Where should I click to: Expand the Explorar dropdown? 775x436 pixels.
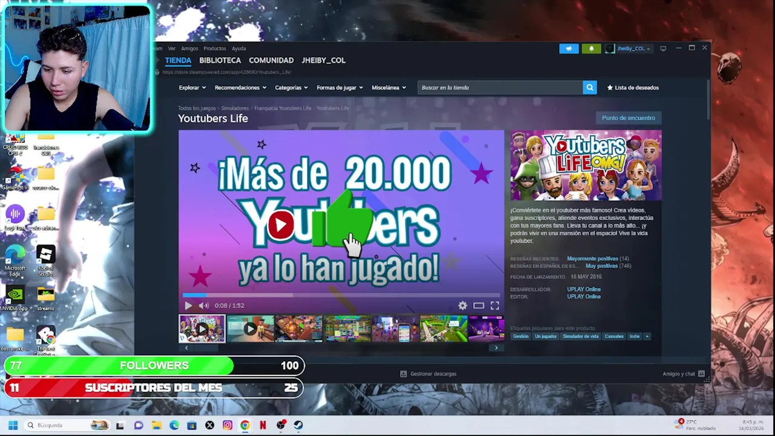pos(192,88)
